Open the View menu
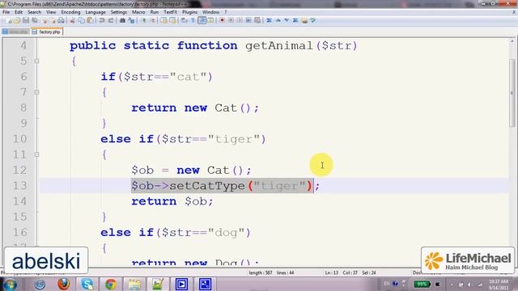The image size is (518, 291). click(x=51, y=12)
